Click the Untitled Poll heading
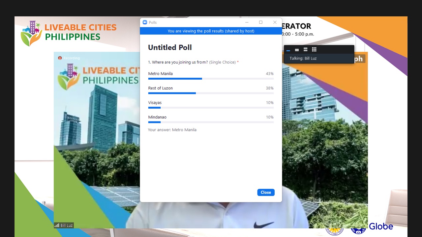Image resolution: width=422 pixels, height=237 pixels. point(170,47)
